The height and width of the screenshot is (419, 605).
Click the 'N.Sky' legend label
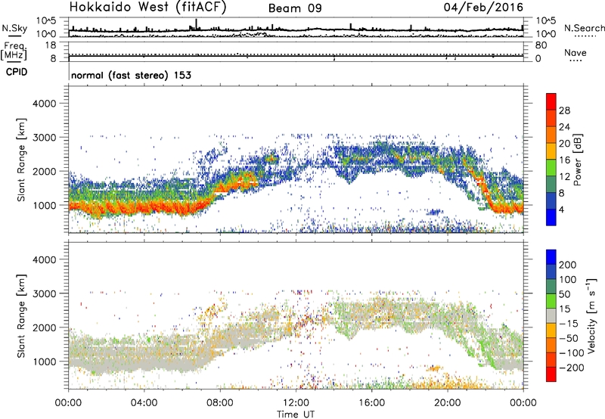pyautogui.click(x=14, y=28)
